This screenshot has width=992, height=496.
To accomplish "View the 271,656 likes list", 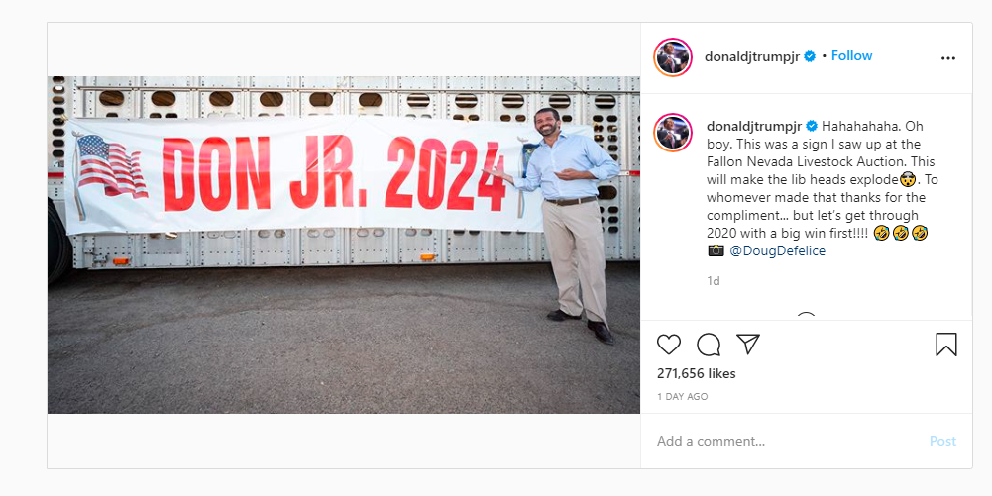I will pos(696,374).
